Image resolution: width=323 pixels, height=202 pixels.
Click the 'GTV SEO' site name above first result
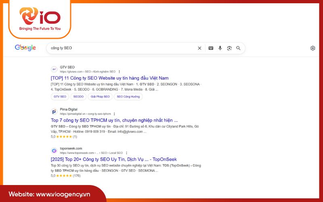[67, 67]
